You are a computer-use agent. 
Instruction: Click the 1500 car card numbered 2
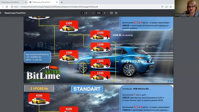click(100, 47)
